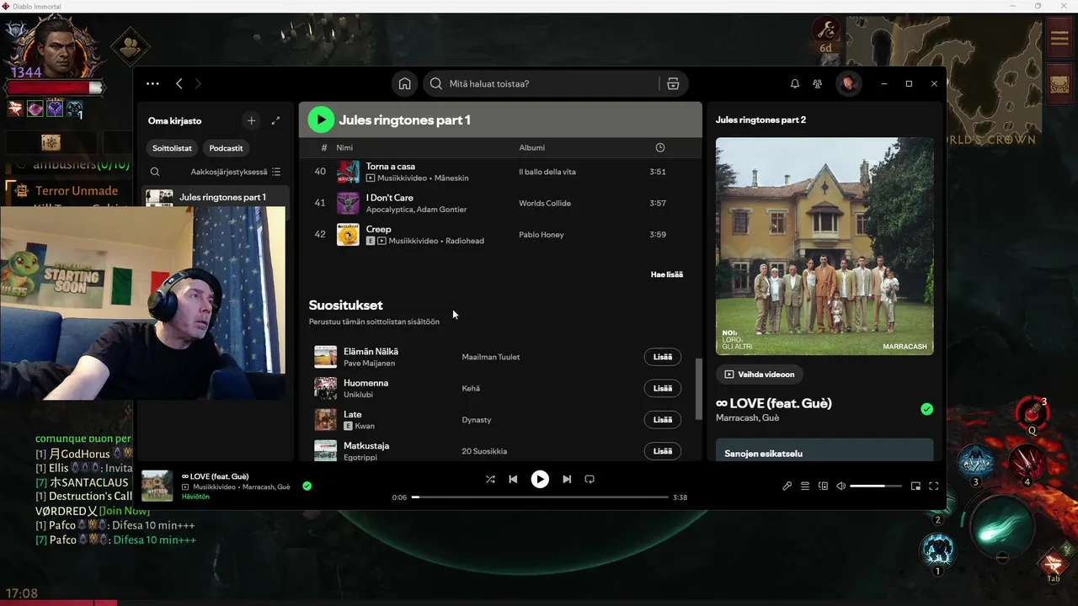The width and height of the screenshot is (1078, 606).
Task: Mute with the speaker icon
Action: [841, 486]
